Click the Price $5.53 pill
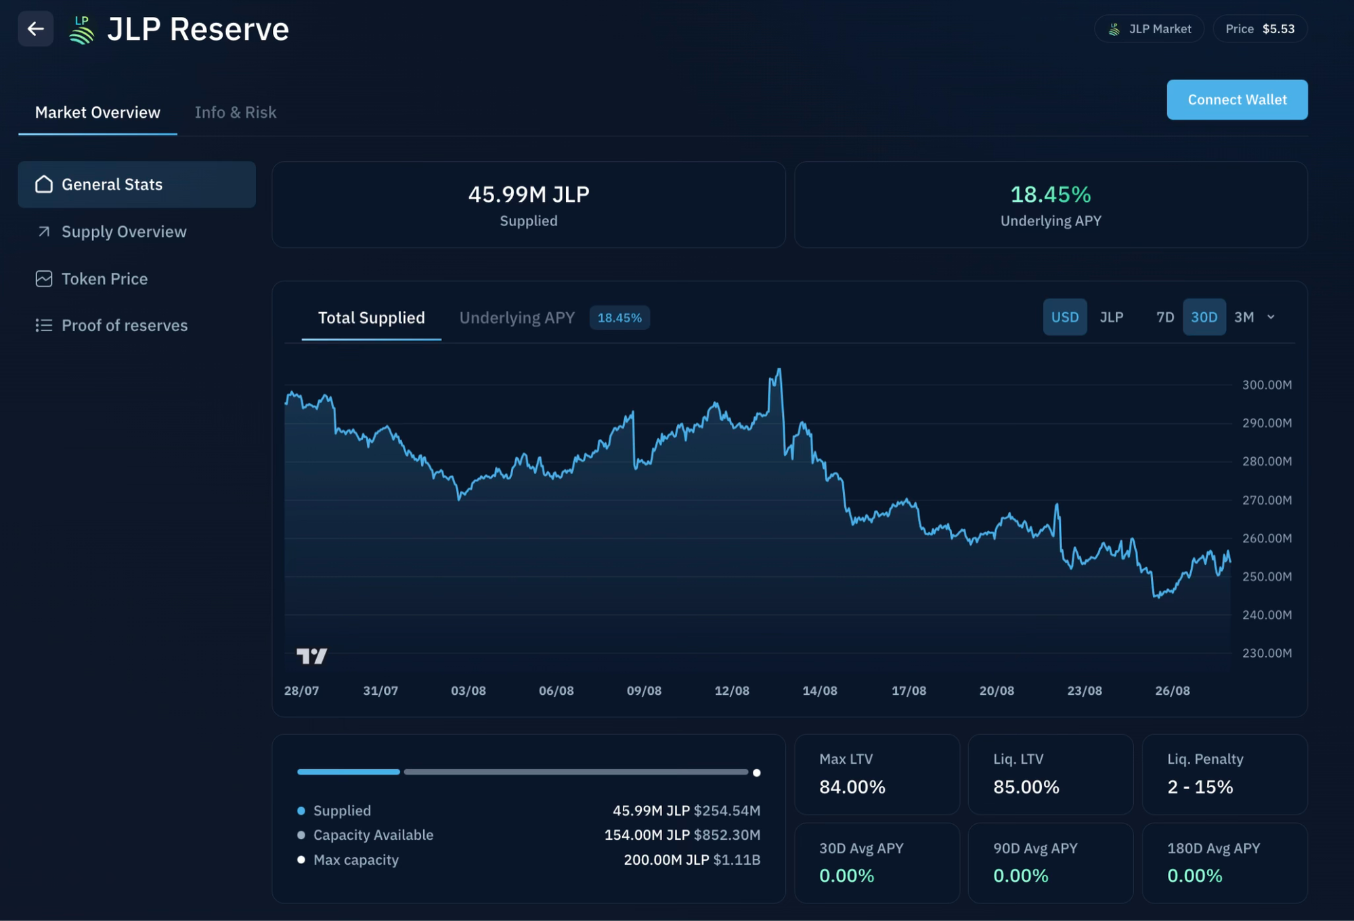1354x921 pixels. tap(1259, 29)
